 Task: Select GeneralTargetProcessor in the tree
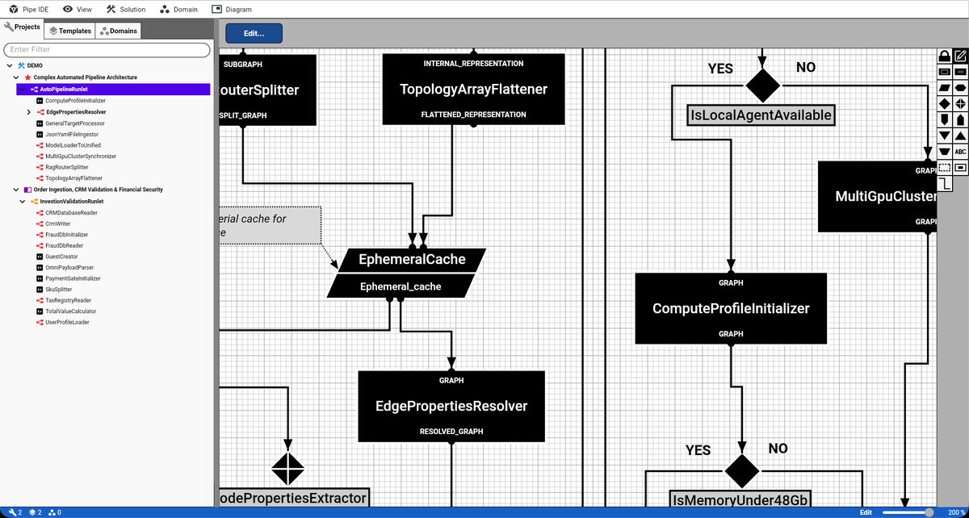coord(75,123)
